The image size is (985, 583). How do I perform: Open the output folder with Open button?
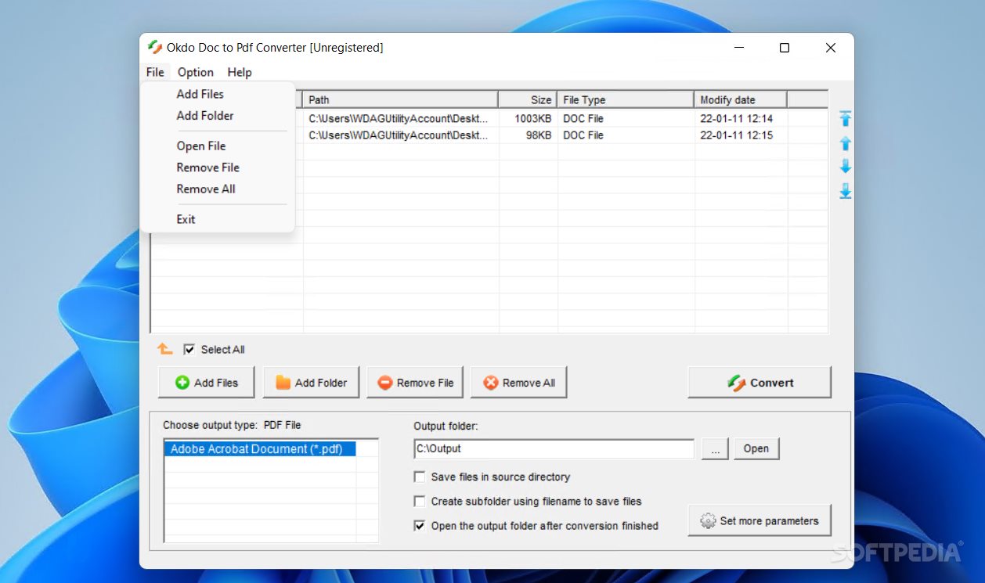(x=756, y=448)
